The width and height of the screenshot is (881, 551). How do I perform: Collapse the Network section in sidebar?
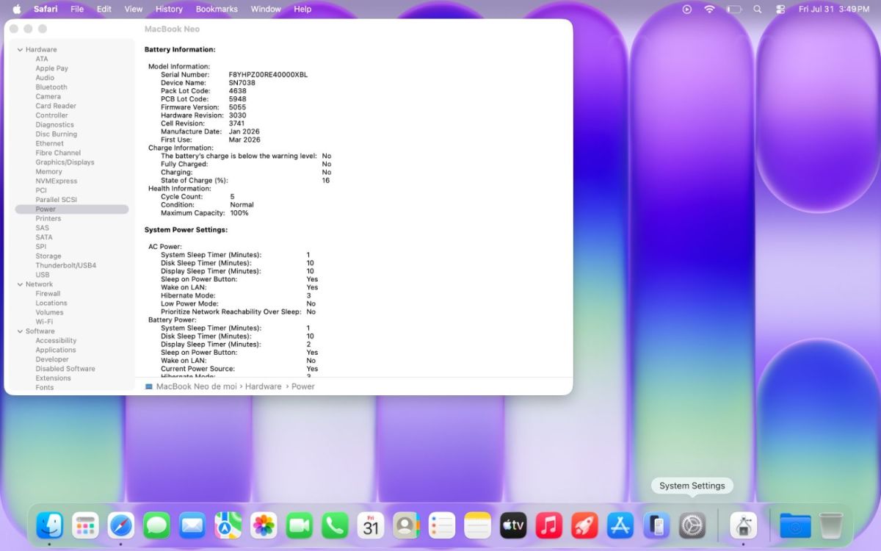click(x=20, y=284)
